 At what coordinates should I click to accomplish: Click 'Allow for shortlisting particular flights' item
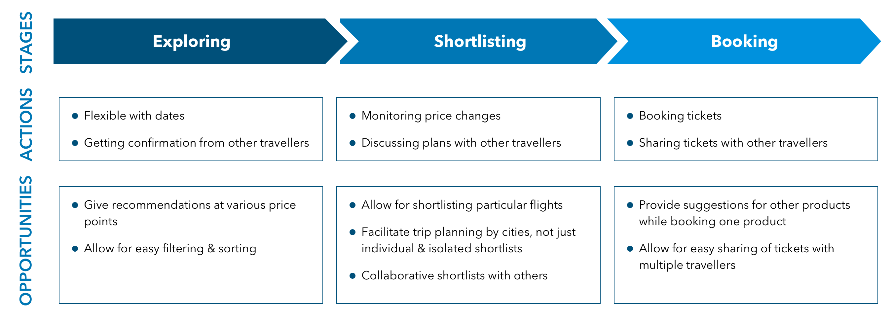(x=462, y=205)
